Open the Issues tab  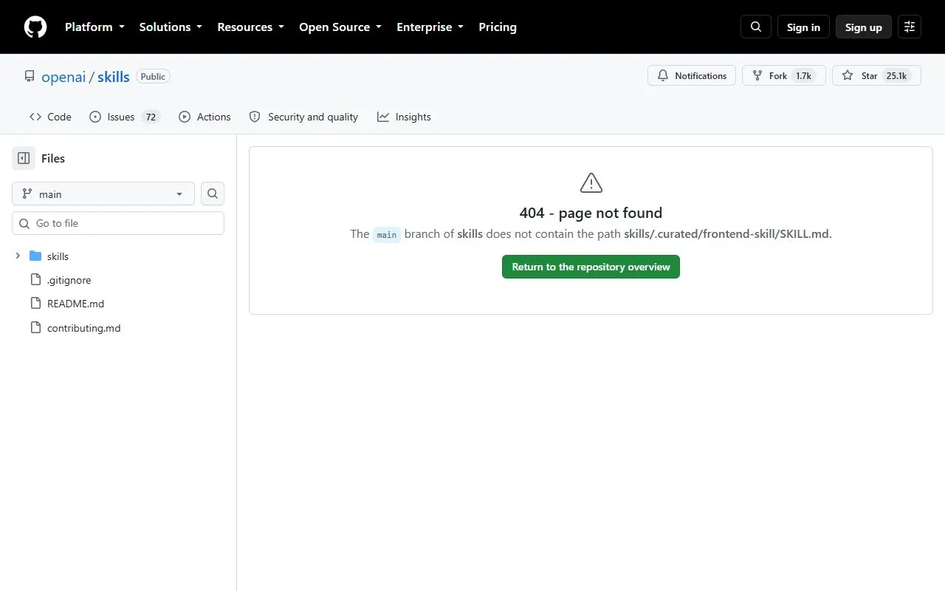[124, 117]
